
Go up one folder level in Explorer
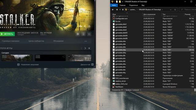123,9
